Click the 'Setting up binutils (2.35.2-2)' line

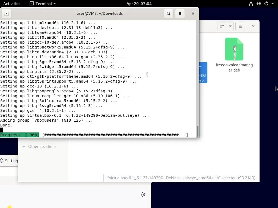point(42,71)
